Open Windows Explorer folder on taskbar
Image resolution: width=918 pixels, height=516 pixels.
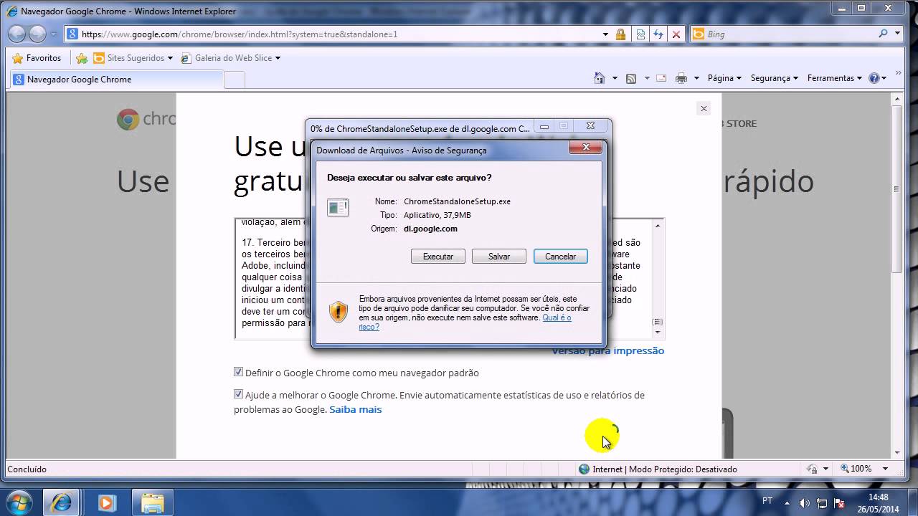[x=153, y=502]
